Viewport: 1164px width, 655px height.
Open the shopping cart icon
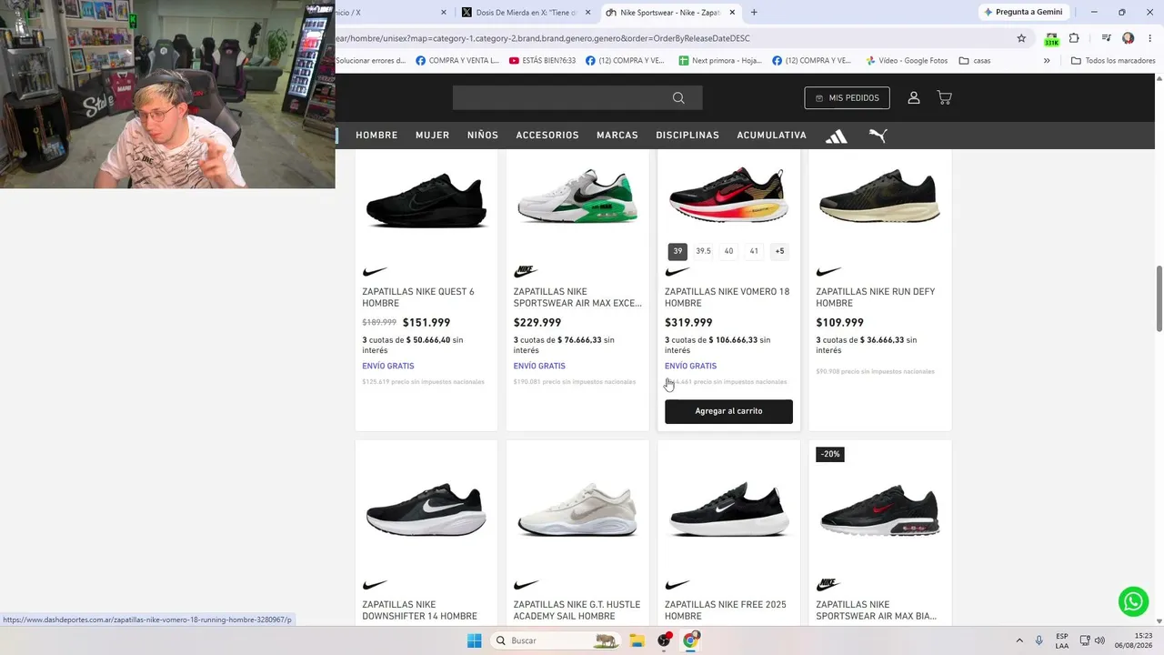944,98
